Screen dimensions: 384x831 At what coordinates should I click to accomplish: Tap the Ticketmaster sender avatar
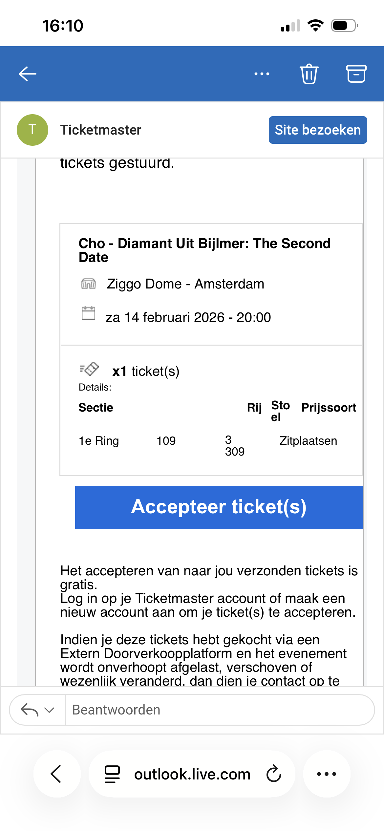[32, 130]
